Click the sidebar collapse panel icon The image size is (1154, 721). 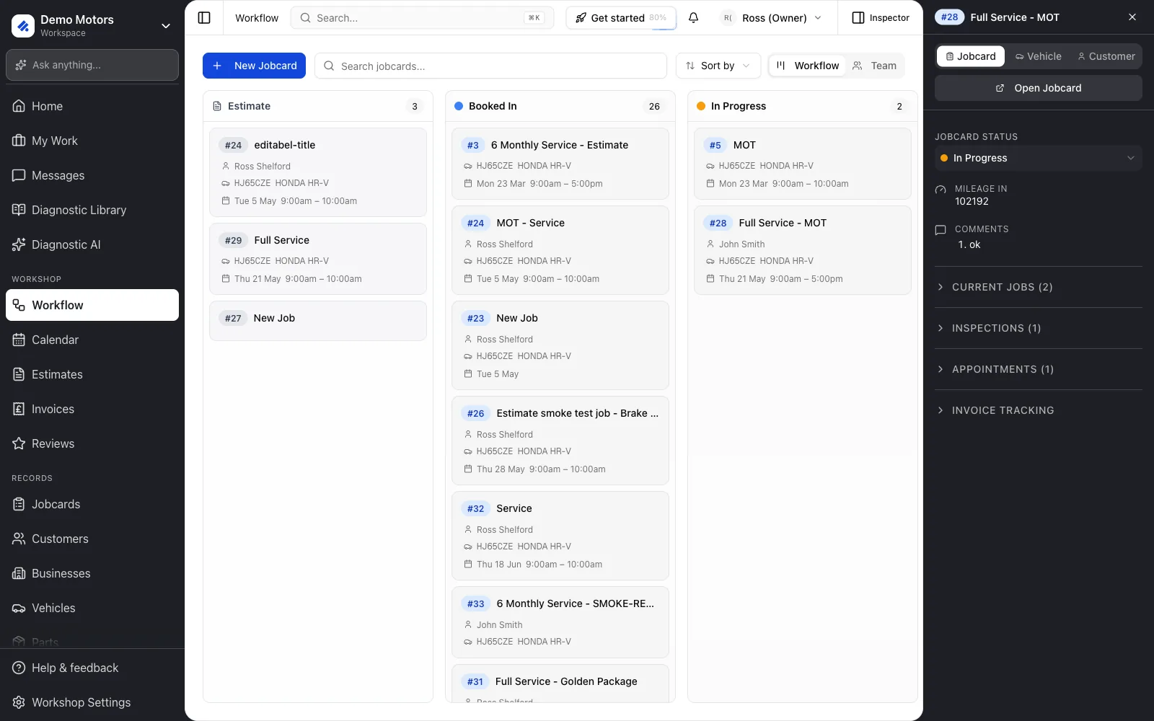tap(204, 18)
